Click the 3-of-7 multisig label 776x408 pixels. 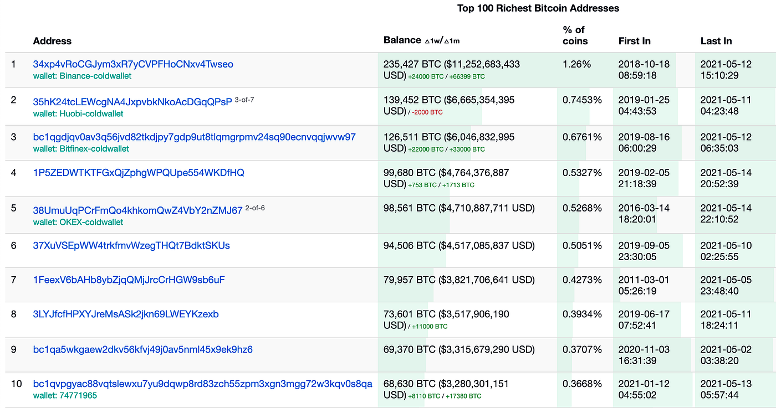[x=244, y=100]
